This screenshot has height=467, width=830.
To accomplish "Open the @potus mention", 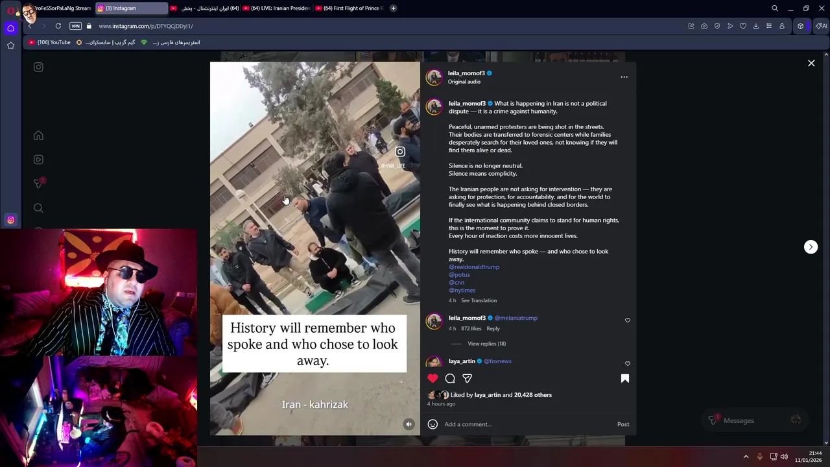I will 459,274.
